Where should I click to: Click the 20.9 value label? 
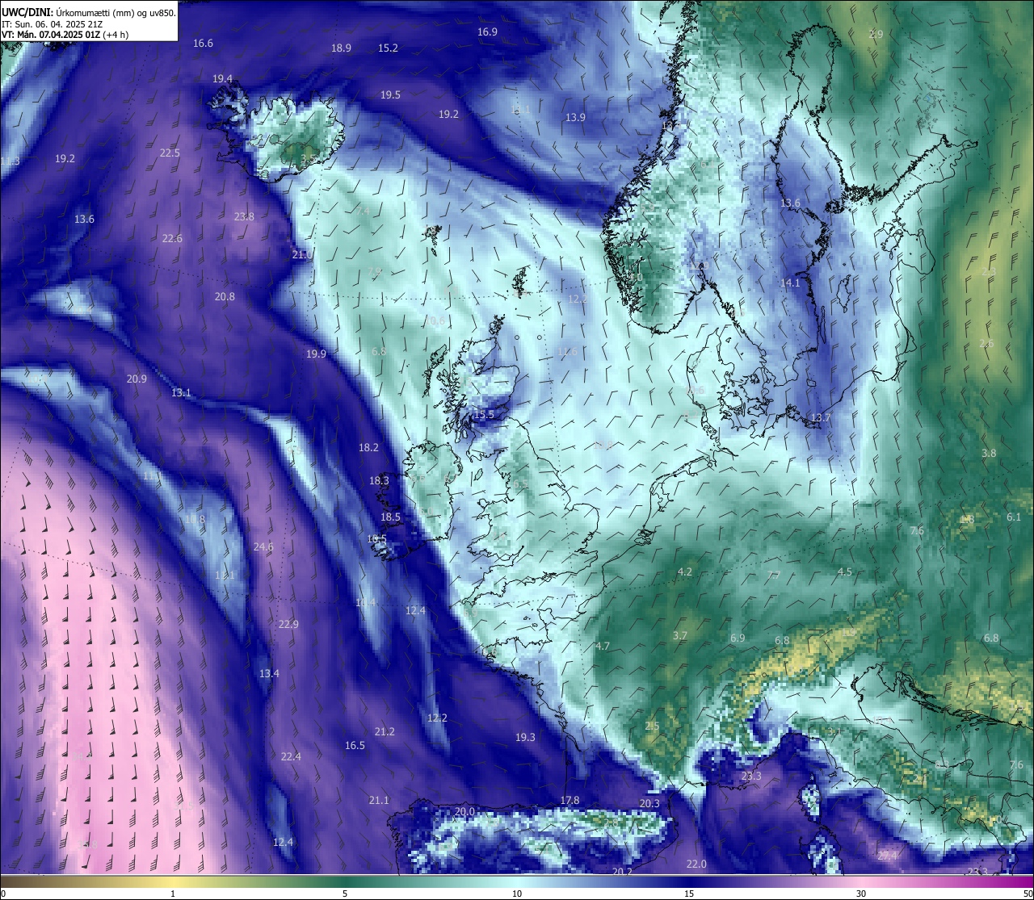(137, 379)
